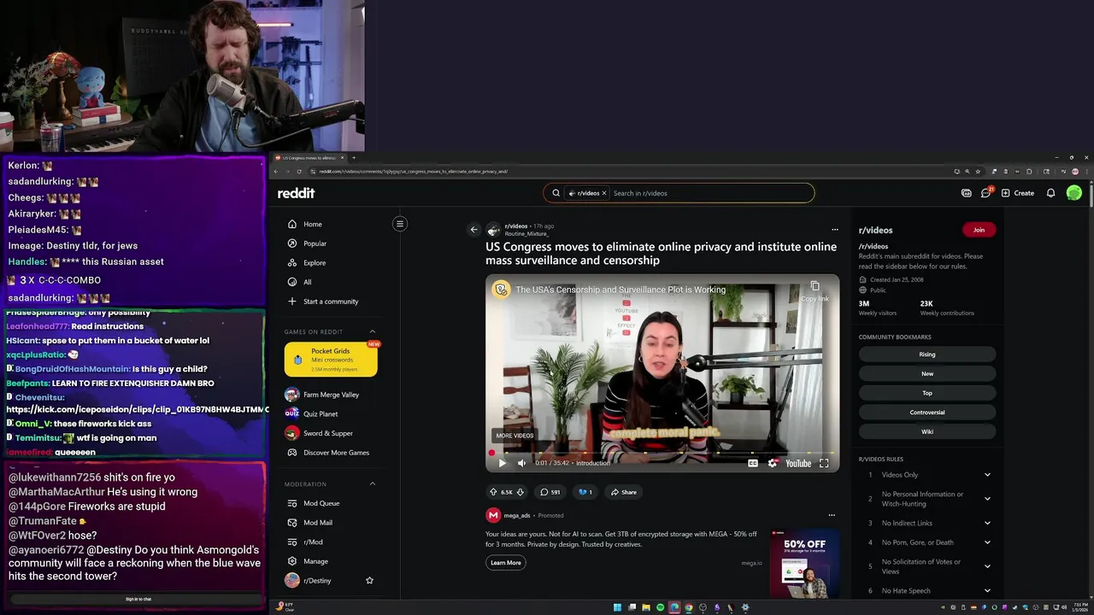
Task: Expand the No Indirect Links rule
Action: tap(987, 523)
